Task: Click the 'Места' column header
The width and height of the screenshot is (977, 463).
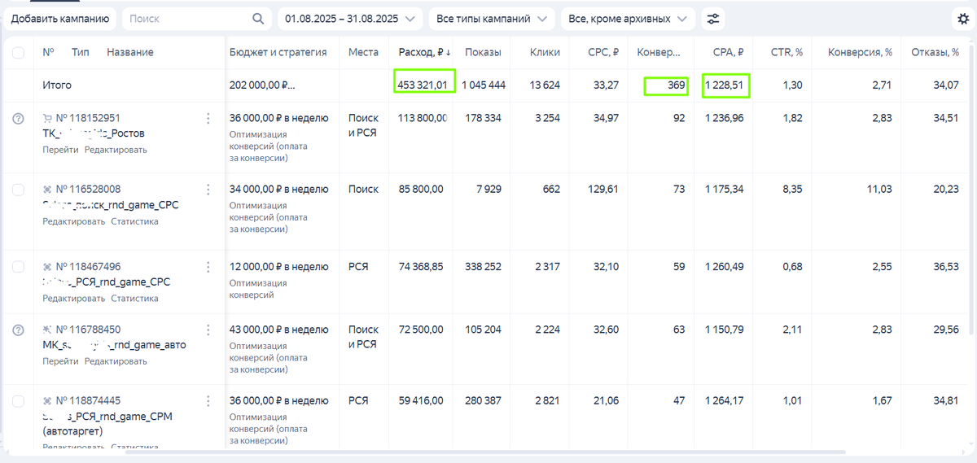Action: coord(363,52)
